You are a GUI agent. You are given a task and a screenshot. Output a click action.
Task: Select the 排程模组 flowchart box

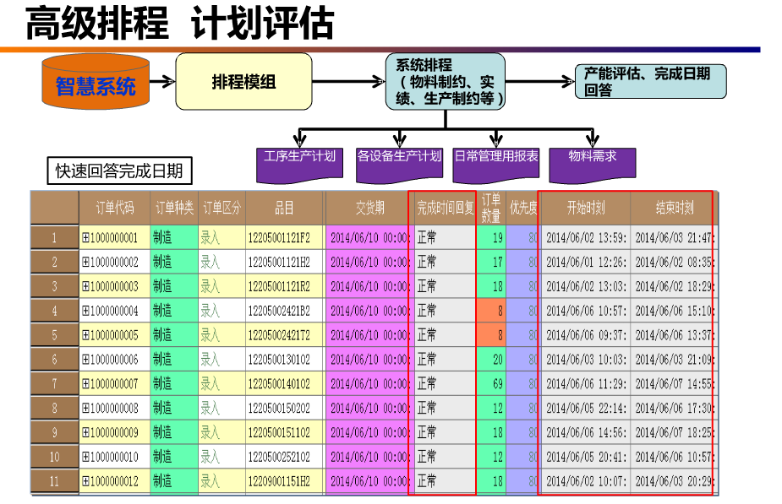[x=243, y=82]
